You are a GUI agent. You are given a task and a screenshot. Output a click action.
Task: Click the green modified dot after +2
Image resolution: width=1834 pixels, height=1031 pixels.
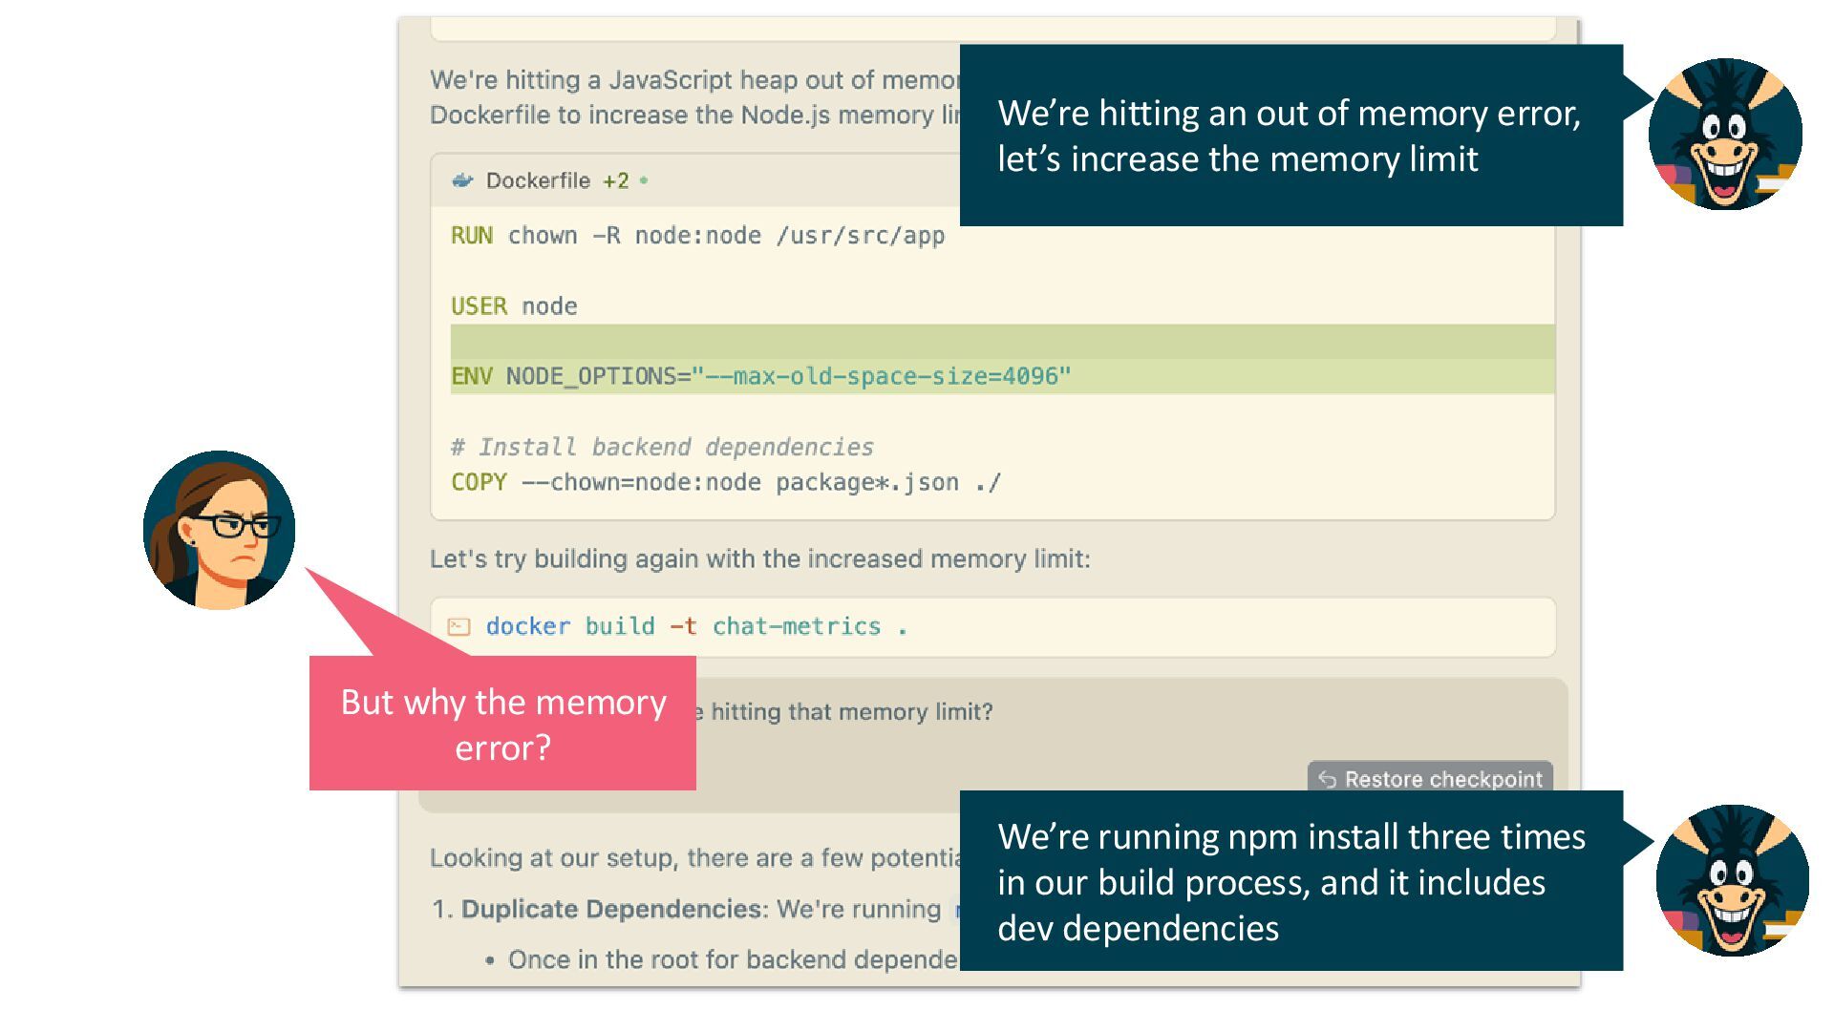644,180
